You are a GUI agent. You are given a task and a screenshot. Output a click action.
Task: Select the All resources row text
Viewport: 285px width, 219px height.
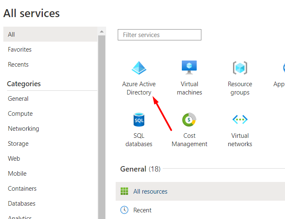[150, 192]
